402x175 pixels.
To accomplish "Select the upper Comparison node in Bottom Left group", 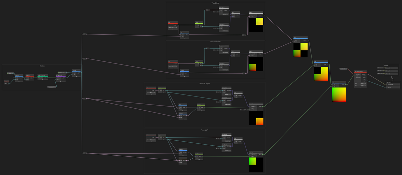I will point(224,49).
